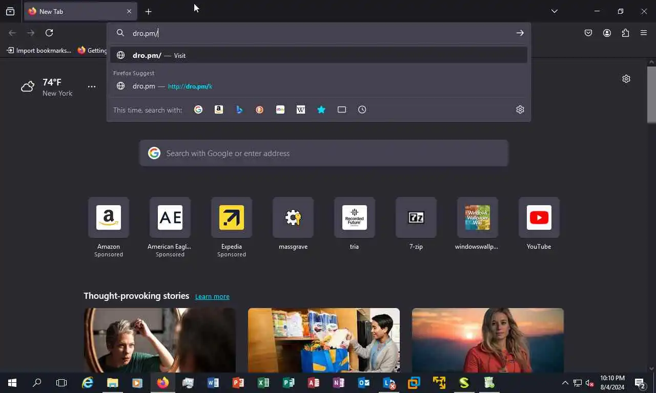
Task: Search open tabs via the tab icon
Action: pos(342,110)
